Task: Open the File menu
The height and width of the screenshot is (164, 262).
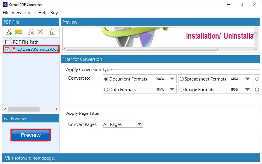Action: [6, 13]
